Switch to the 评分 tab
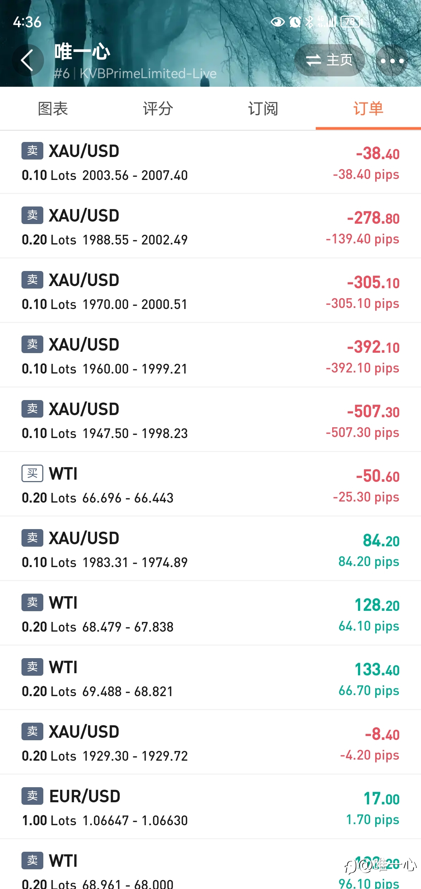 tap(158, 109)
